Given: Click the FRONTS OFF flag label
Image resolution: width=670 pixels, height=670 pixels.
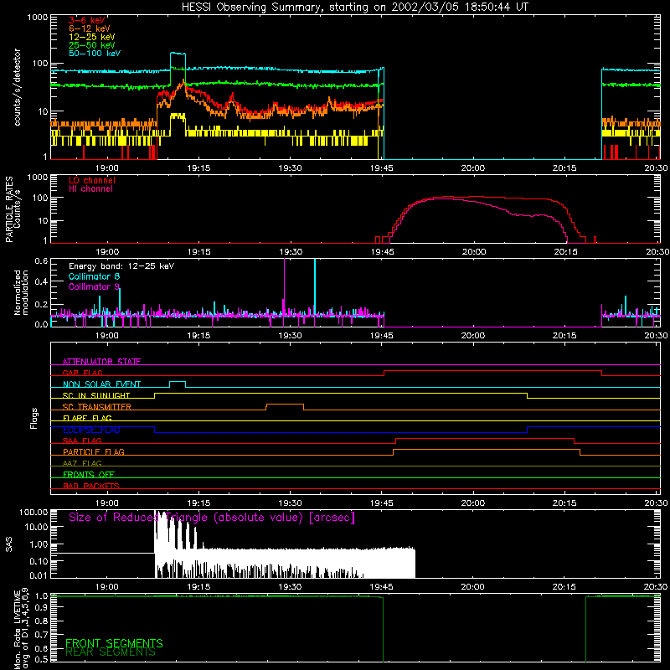Looking at the screenshot, I should [89, 474].
